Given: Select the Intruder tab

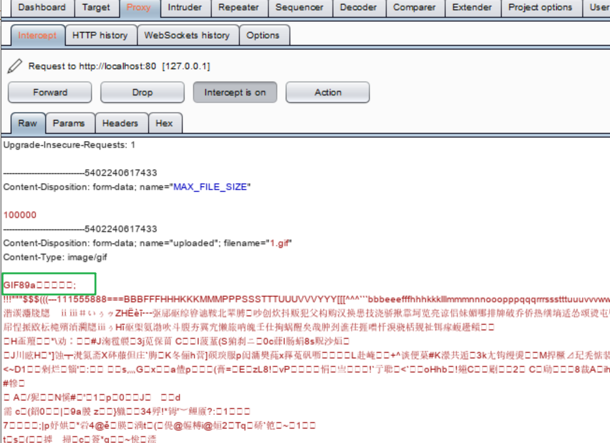Looking at the screenshot, I should [x=185, y=7].
